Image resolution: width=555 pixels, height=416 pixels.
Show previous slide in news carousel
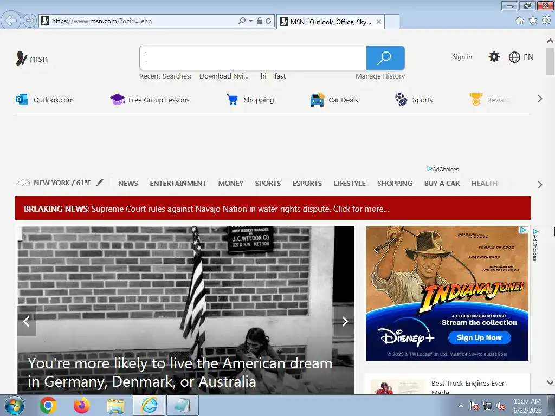click(27, 321)
